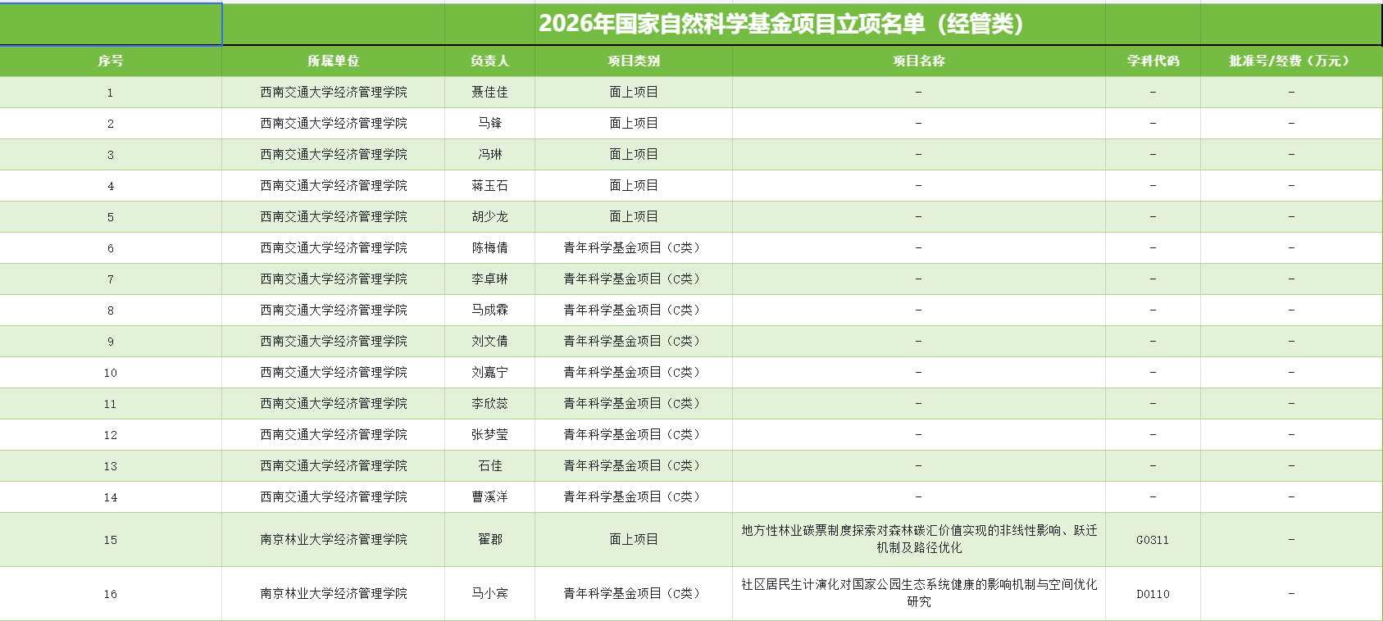Click discipline code cell "G0311"
This screenshot has width=1383, height=621.
pyautogui.click(x=1153, y=540)
